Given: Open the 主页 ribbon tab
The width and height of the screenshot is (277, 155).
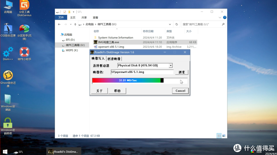Looking at the screenshot, I should click(73, 17).
